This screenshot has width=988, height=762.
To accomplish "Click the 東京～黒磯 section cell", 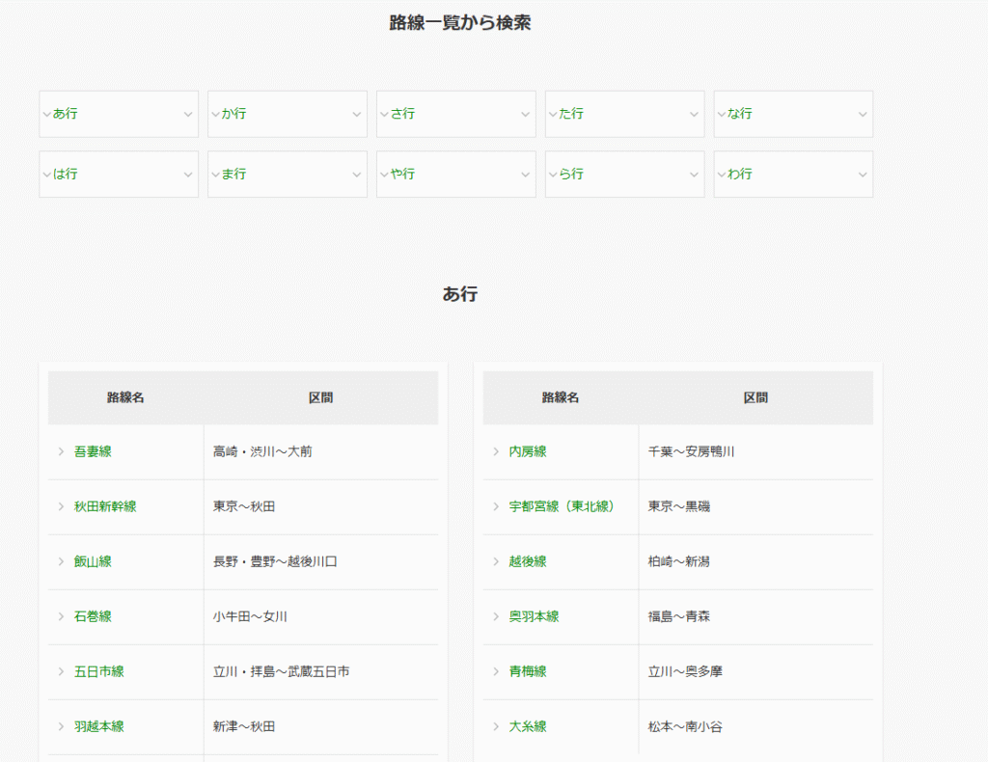I will click(756, 507).
